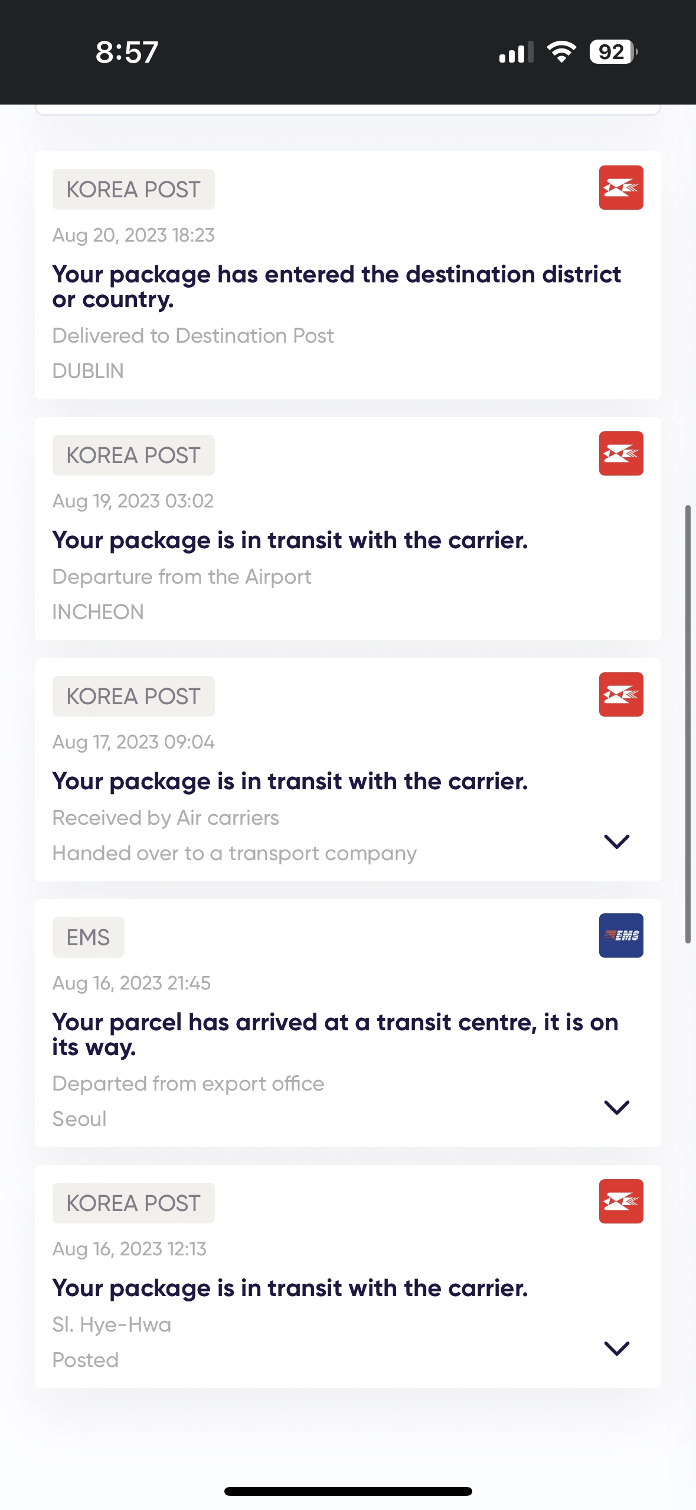Tap the Wi-Fi status icon
The width and height of the screenshot is (696, 1510).
(561, 52)
